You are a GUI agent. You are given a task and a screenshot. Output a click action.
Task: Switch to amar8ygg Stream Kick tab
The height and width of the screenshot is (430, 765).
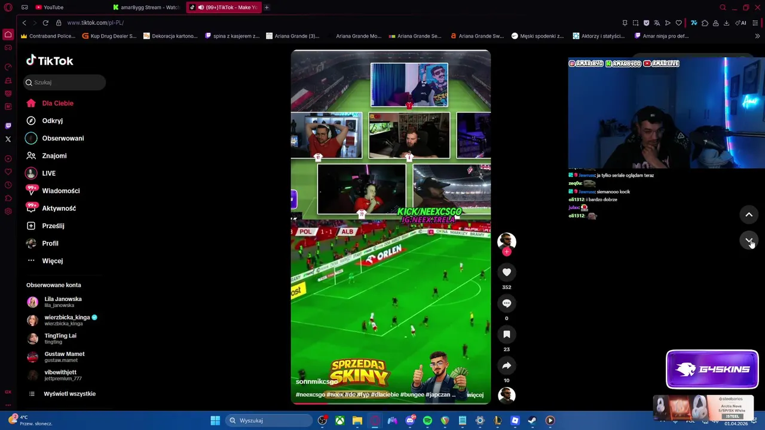tap(146, 7)
